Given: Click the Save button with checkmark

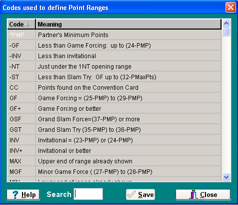Looking at the screenshot, I should pyautogui.click(x=140, y=194).
